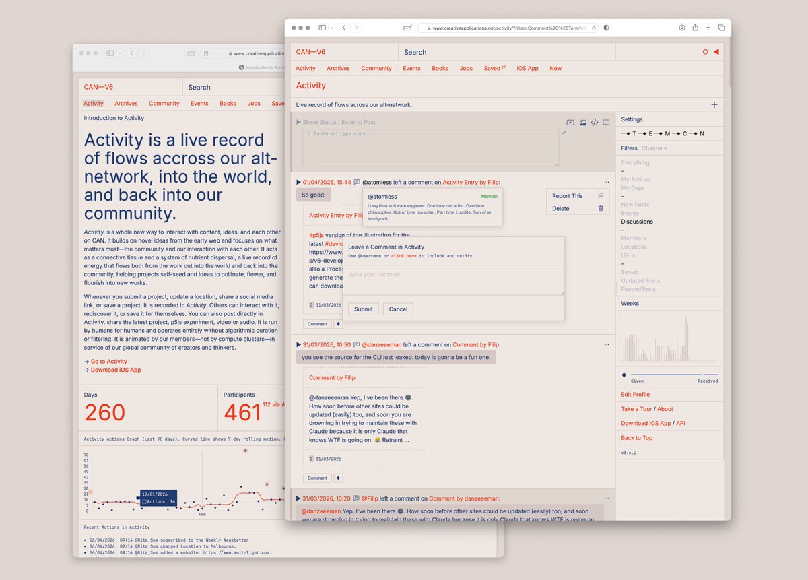
Task: Expand entry triangle at 01/04/2026, 15:44
Action: pos(298,182)
